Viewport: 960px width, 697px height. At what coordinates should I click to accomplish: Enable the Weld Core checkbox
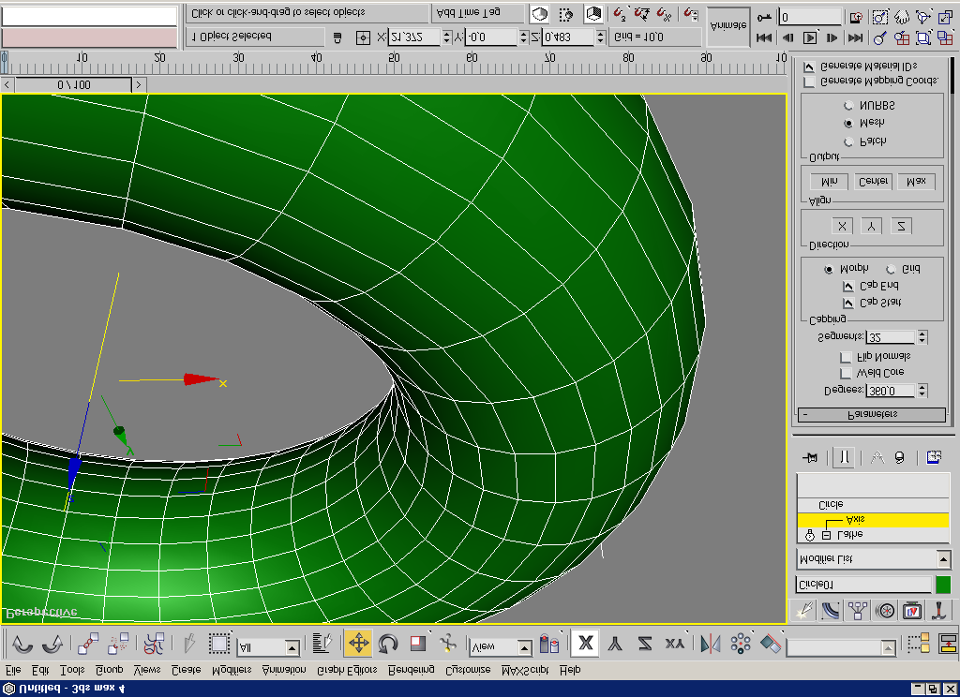846,373
